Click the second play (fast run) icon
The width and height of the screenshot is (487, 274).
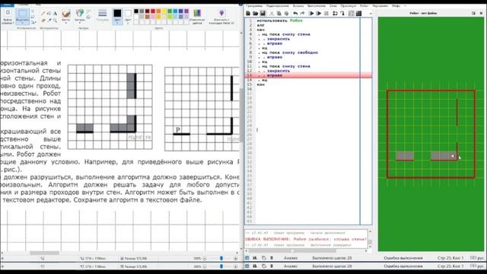[x=319, y=14]
